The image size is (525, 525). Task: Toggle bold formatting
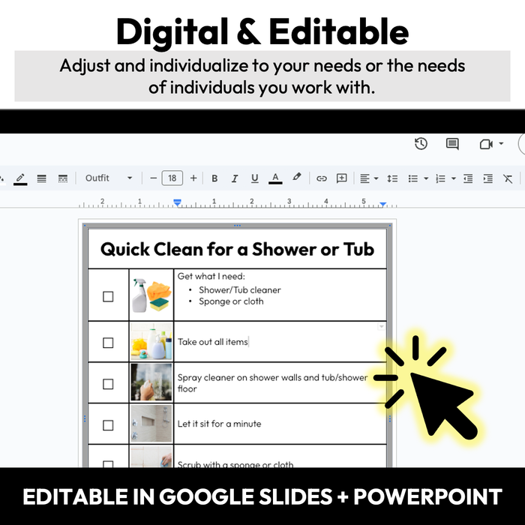click(214, 178)
